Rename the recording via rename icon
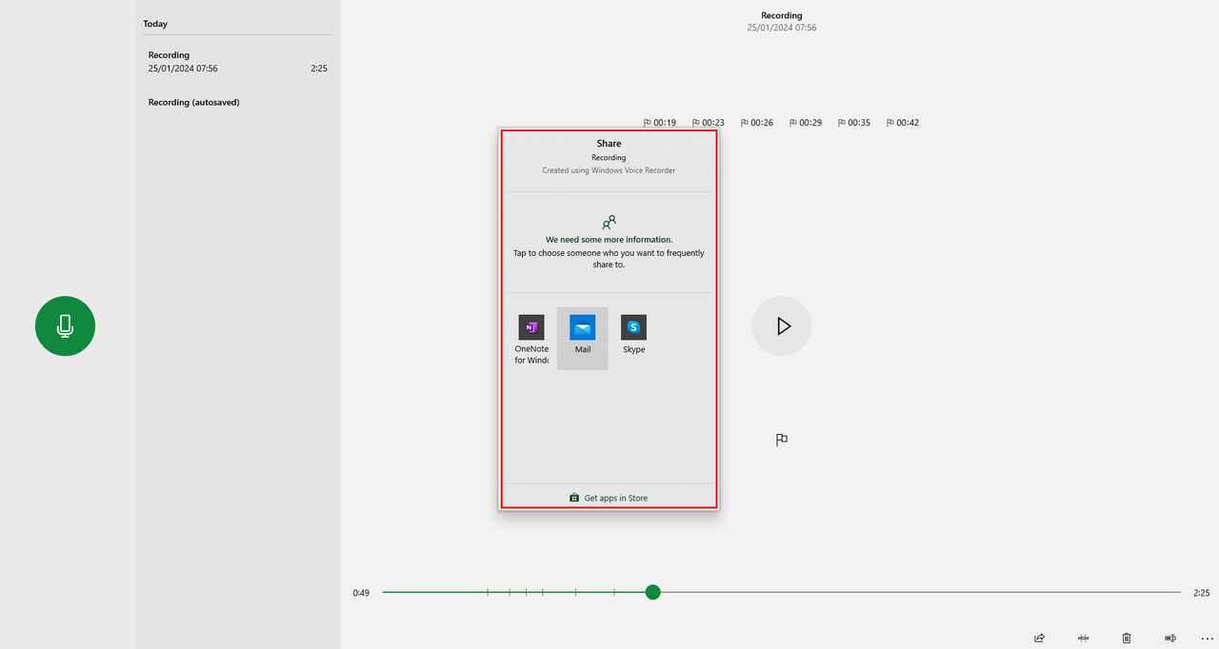 click(1169, 638)
